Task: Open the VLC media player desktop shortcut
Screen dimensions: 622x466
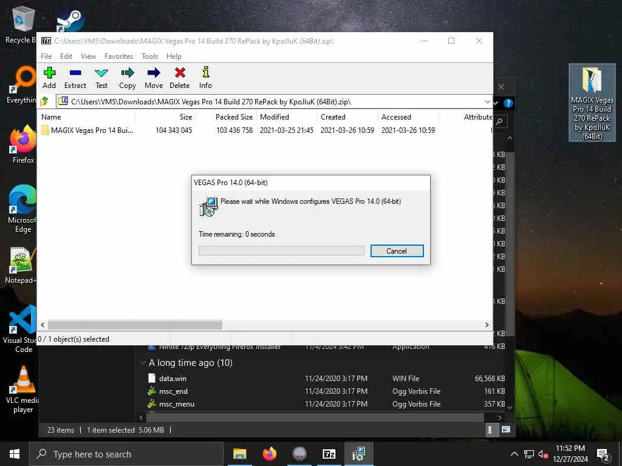Action: (x=23, y=390)
